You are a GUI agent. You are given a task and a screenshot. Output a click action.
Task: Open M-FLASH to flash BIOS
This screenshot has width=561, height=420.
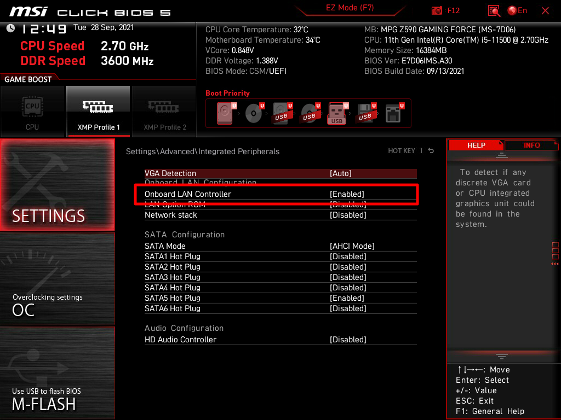click(57, 374)
